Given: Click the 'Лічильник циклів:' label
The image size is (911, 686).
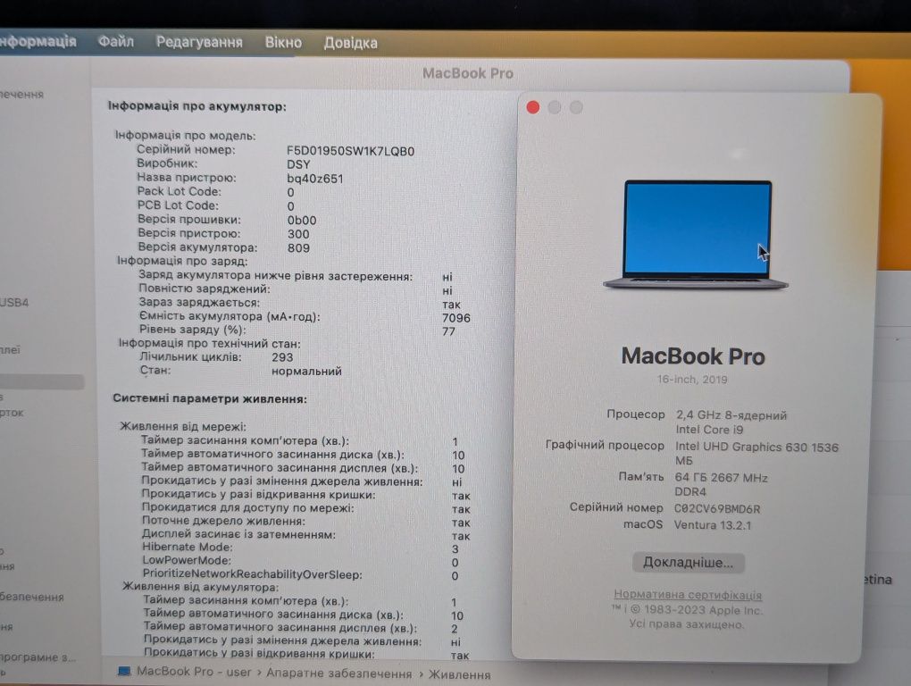Looking at the screenshot, I should click(190, 356).
